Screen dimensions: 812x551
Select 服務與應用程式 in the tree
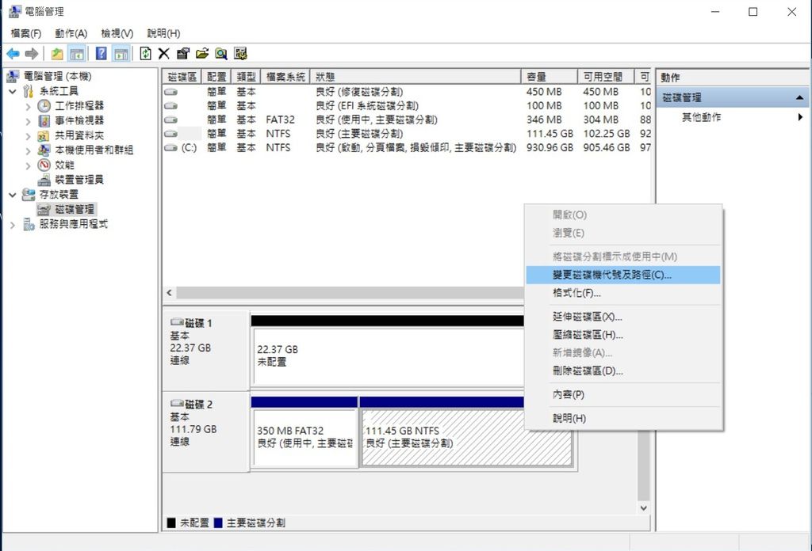click(x=74, y=224)
